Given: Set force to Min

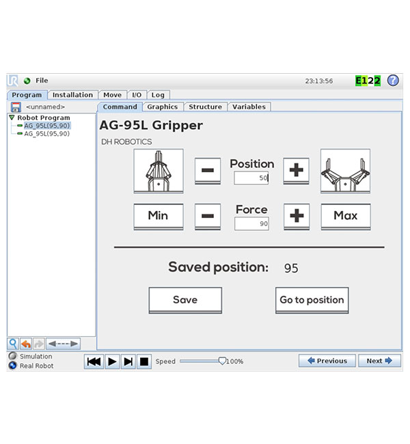Looking at the screenshot, I should click(x=159, y=217).
